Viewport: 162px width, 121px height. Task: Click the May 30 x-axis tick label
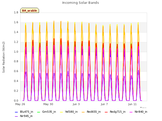pos(48,104)
